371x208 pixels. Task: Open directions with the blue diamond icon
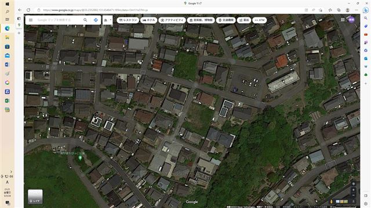[x=96, y=20]
